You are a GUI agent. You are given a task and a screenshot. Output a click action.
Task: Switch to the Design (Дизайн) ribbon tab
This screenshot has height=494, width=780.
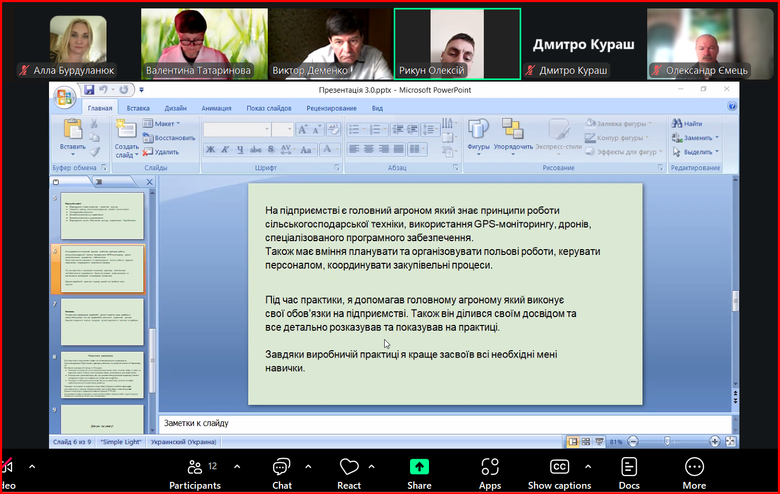[175, 108]
